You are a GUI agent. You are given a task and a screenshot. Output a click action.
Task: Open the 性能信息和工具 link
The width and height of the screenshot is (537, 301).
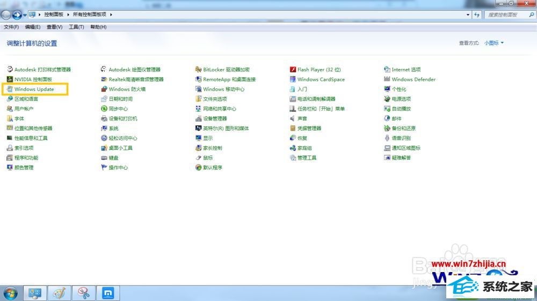click(x=31, y=138)
